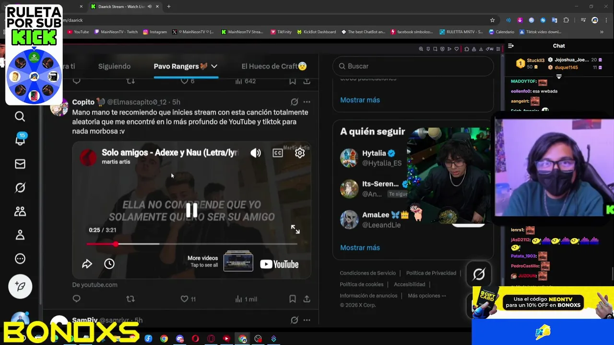Open floating Grok button near footer
This screenshot has height=345, width=614.
[479, 274]
